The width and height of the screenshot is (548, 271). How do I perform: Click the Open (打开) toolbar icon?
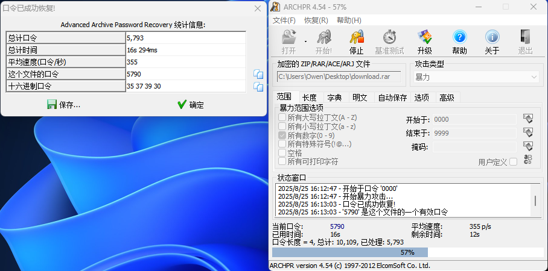(x=288, y=37)
